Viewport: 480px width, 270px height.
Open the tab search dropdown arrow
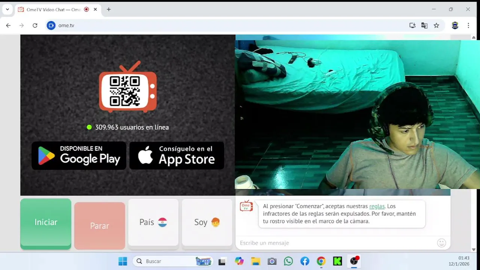tap(7, 9)
